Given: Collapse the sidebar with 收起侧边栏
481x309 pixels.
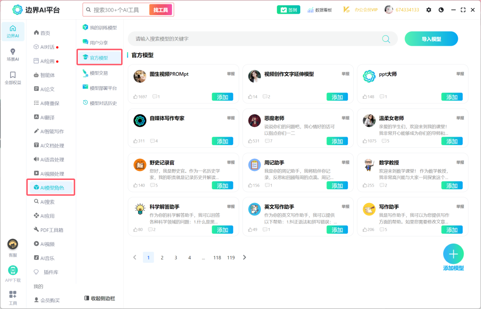Looking at the screenshot, I should (100, 298).
